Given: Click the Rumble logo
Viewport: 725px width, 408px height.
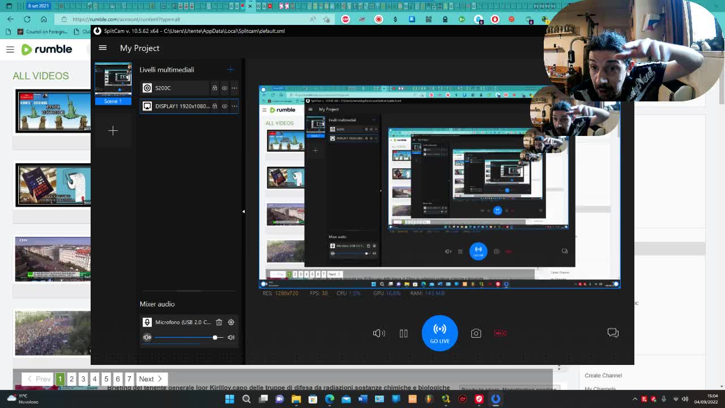Looking at the screenshot, I should click(46, 49).
